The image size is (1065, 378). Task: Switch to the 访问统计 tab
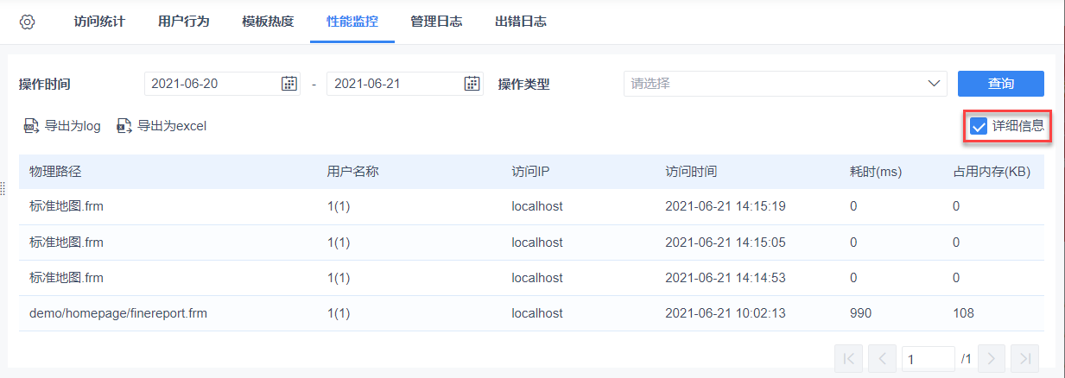coord(99,22)
